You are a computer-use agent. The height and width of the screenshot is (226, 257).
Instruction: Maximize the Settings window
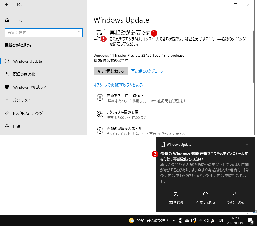(236, 5)
